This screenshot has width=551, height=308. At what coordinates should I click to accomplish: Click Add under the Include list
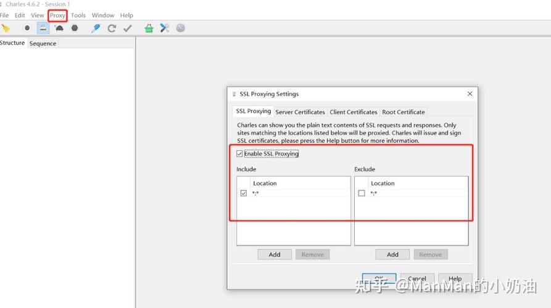click(x=275, y=254)
